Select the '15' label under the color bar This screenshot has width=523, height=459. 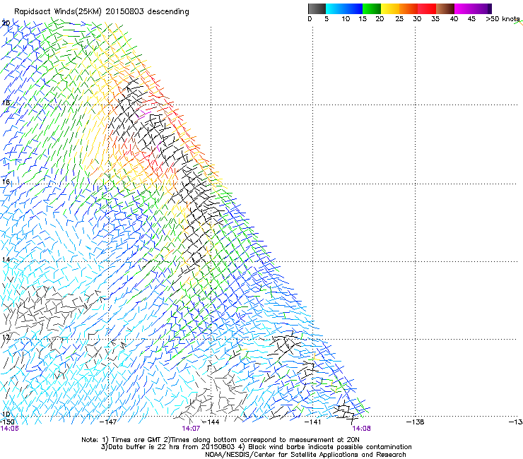pos(363,19)
